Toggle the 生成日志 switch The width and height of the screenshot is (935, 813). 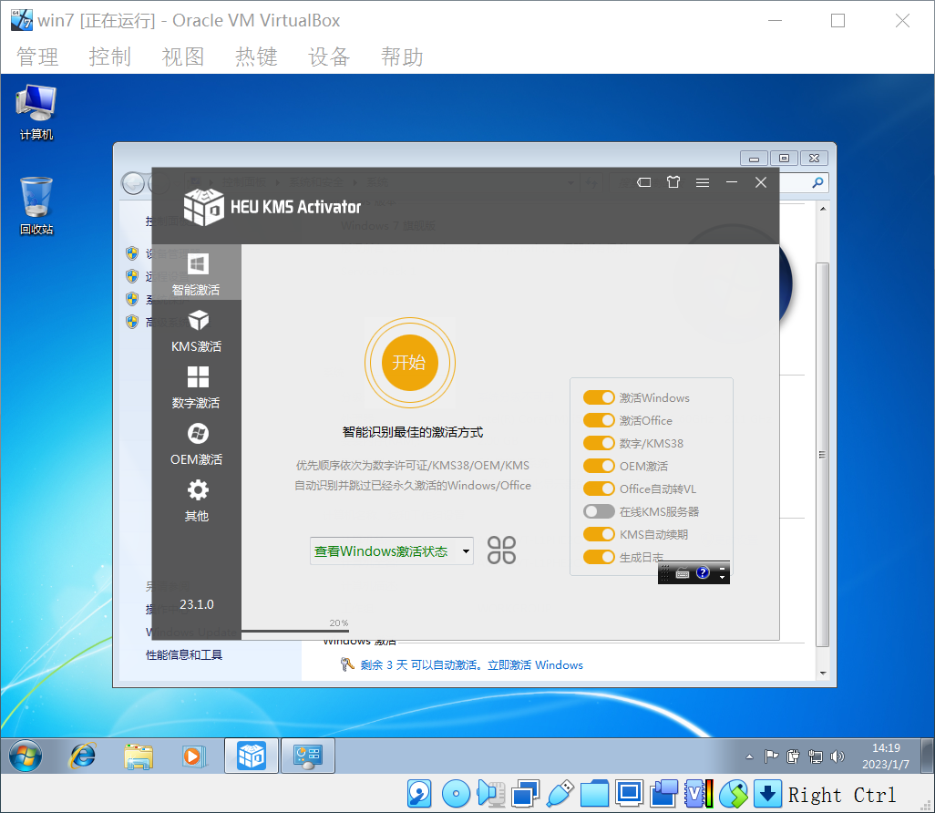[599, 557]
